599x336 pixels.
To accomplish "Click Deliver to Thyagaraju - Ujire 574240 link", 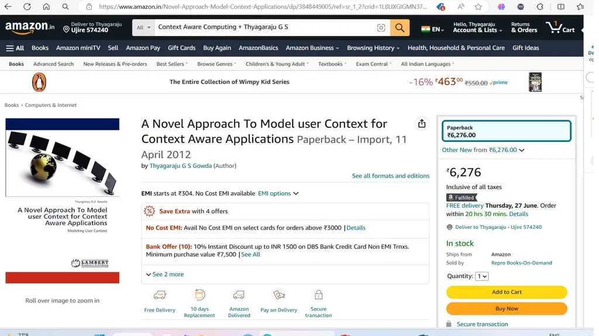I will pyautogui.click(x=498, y=227).
